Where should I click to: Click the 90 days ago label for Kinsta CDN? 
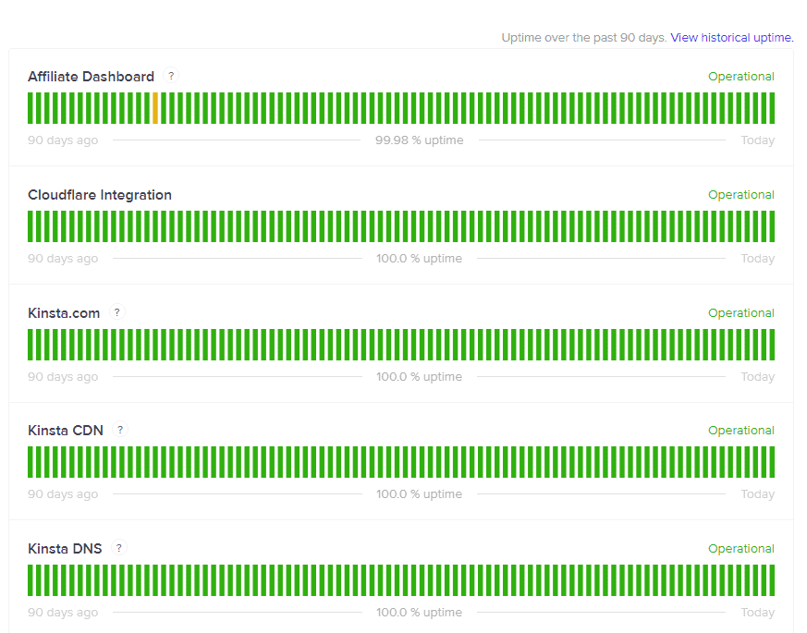tap(62, 493)
